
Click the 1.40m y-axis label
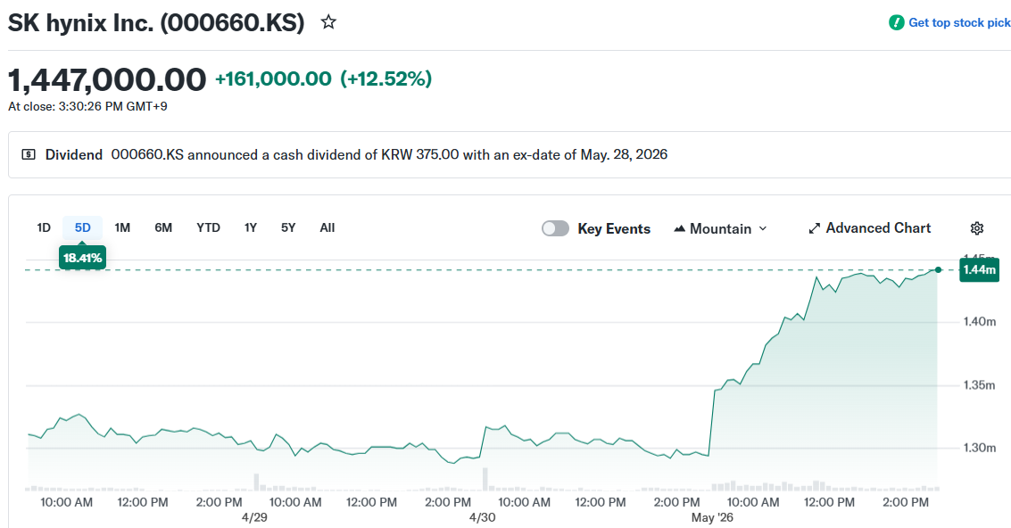click(980, 322)
